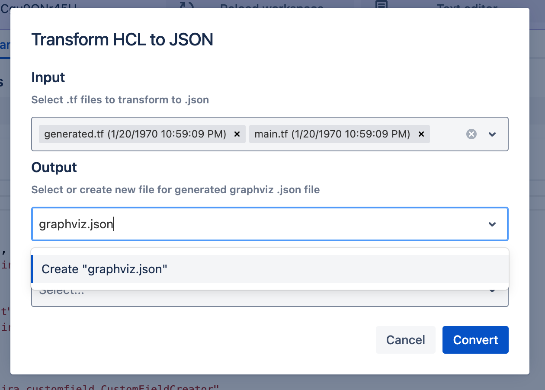Click the Input section heading
The width and height of the screenshot is (545, 390).
pos(48,77)
